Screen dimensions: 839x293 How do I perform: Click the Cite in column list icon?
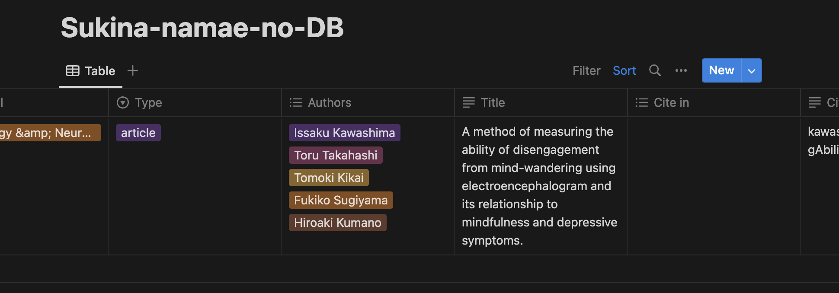(x=642, y=102)
